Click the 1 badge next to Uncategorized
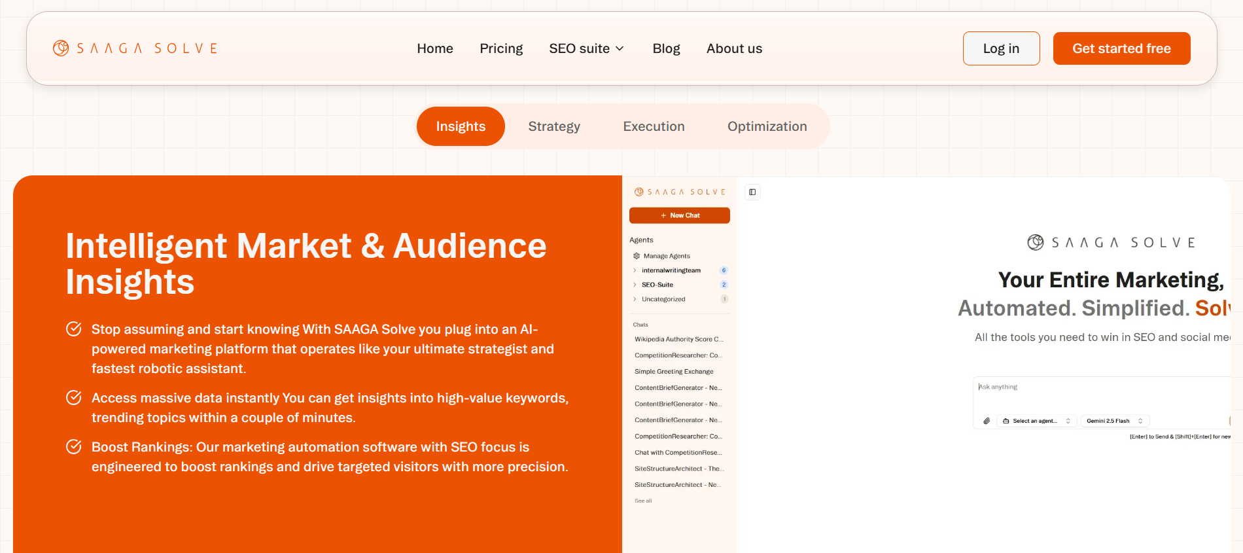1243x553 pixels. pos(724,299)
